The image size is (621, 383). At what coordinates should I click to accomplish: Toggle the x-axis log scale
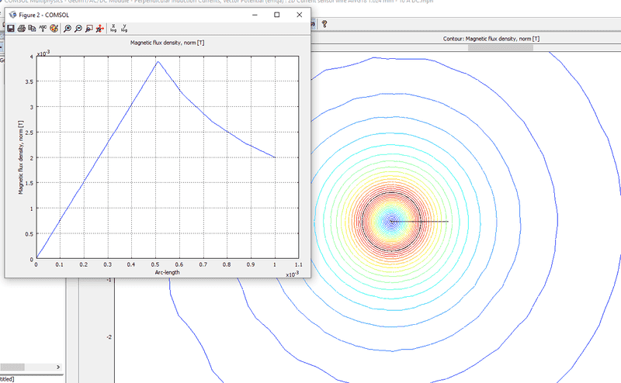[x=113, y=28]
